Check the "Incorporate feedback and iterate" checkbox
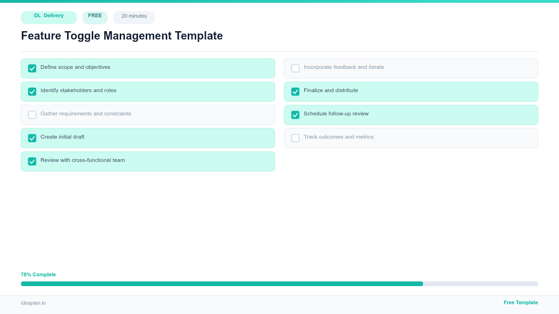 pos(295,68)
